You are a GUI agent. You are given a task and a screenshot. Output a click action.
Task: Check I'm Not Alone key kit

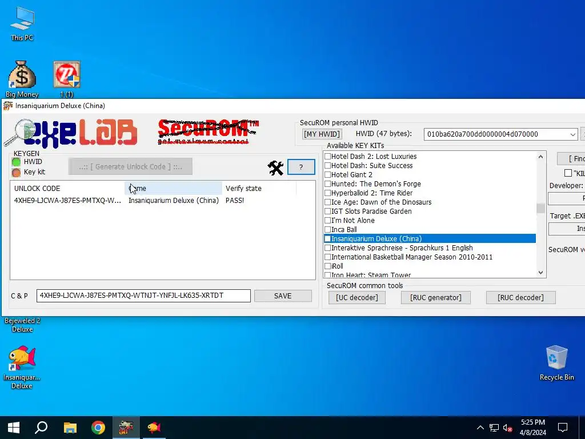click(327, 220)
